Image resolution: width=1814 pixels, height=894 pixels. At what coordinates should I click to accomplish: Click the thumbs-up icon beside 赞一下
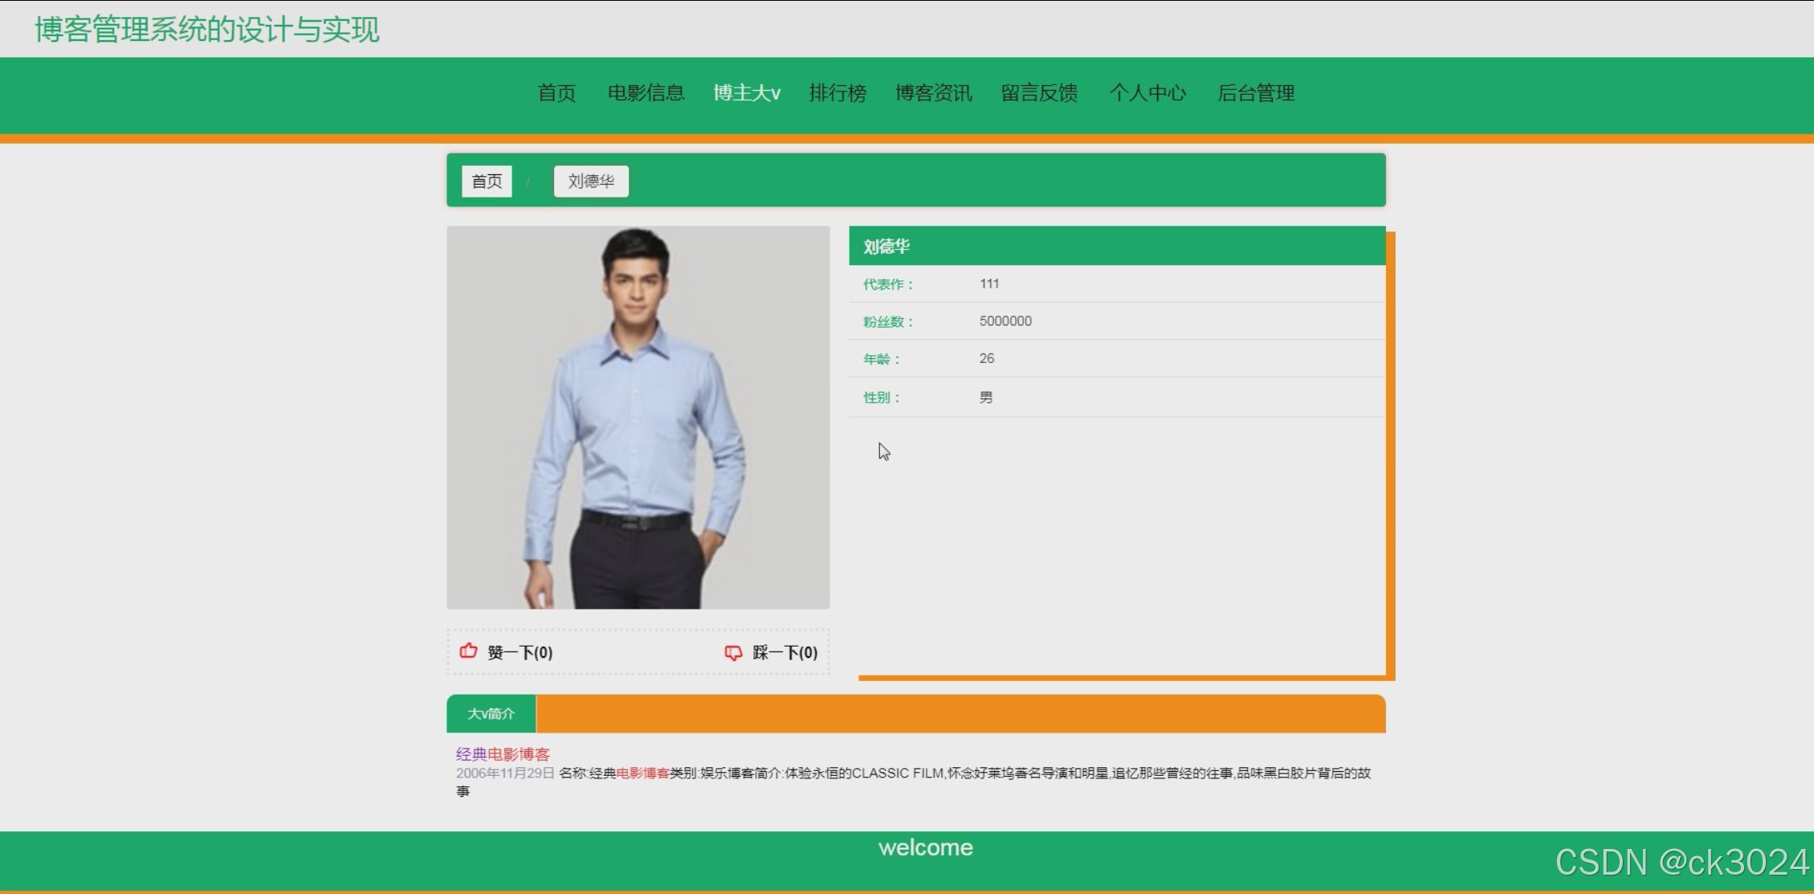coord(468,651)
